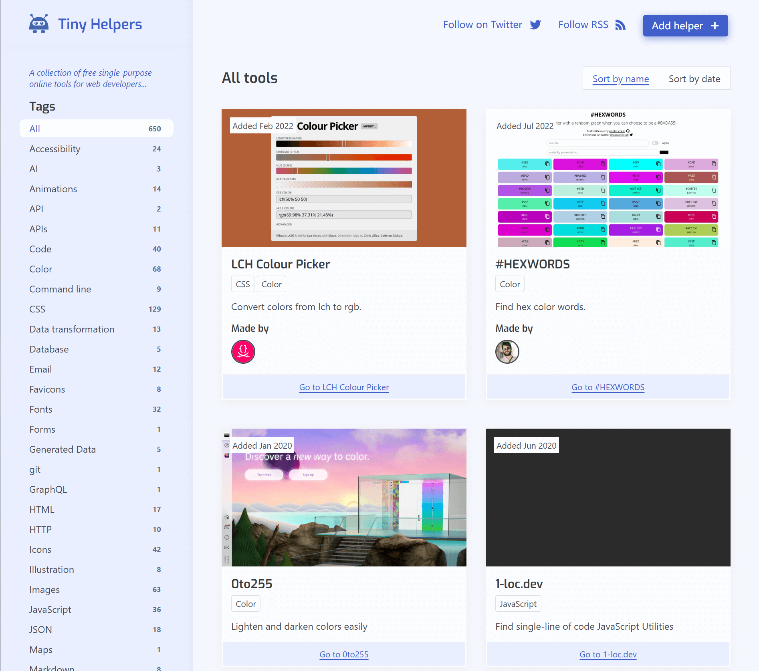
Task: Click the "Added Jun 2020" label
Action: coord(527,445)
